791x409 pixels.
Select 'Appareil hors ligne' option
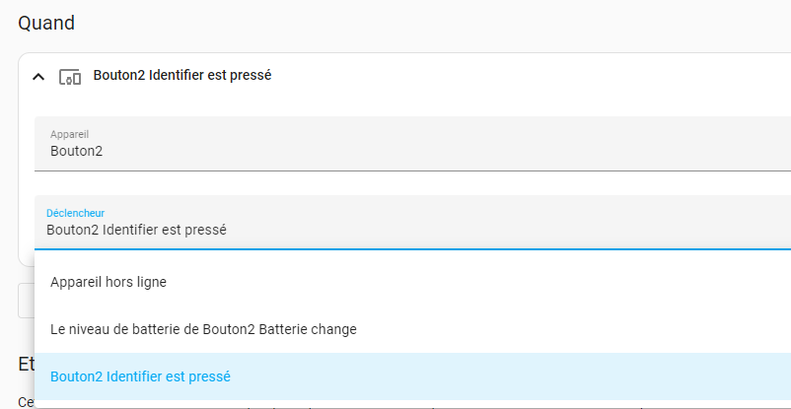tap(108, 282)
